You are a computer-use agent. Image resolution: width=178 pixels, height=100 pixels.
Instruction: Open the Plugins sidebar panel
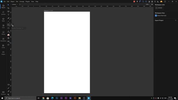point(3,53)
